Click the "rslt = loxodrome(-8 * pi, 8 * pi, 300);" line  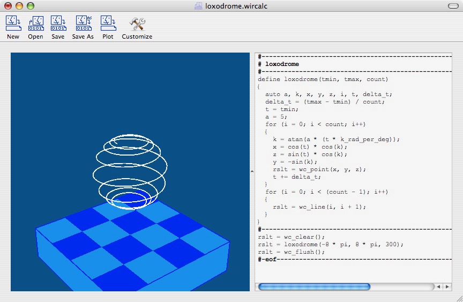pos(331,245)
